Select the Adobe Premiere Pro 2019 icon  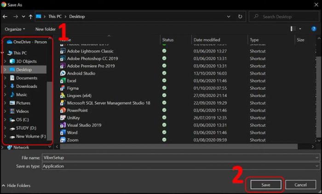(x=63, y=66)
